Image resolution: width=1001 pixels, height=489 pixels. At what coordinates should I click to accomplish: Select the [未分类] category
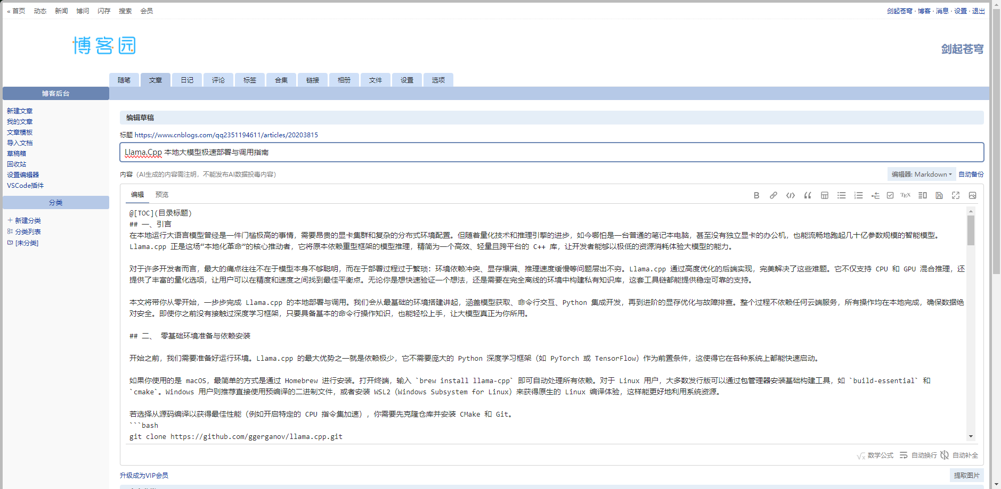pyautogui.click(x=23, y=243)
